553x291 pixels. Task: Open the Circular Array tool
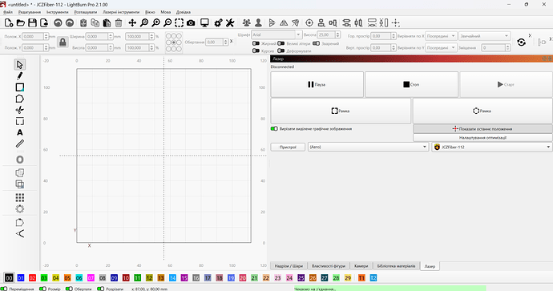point(20,208)
